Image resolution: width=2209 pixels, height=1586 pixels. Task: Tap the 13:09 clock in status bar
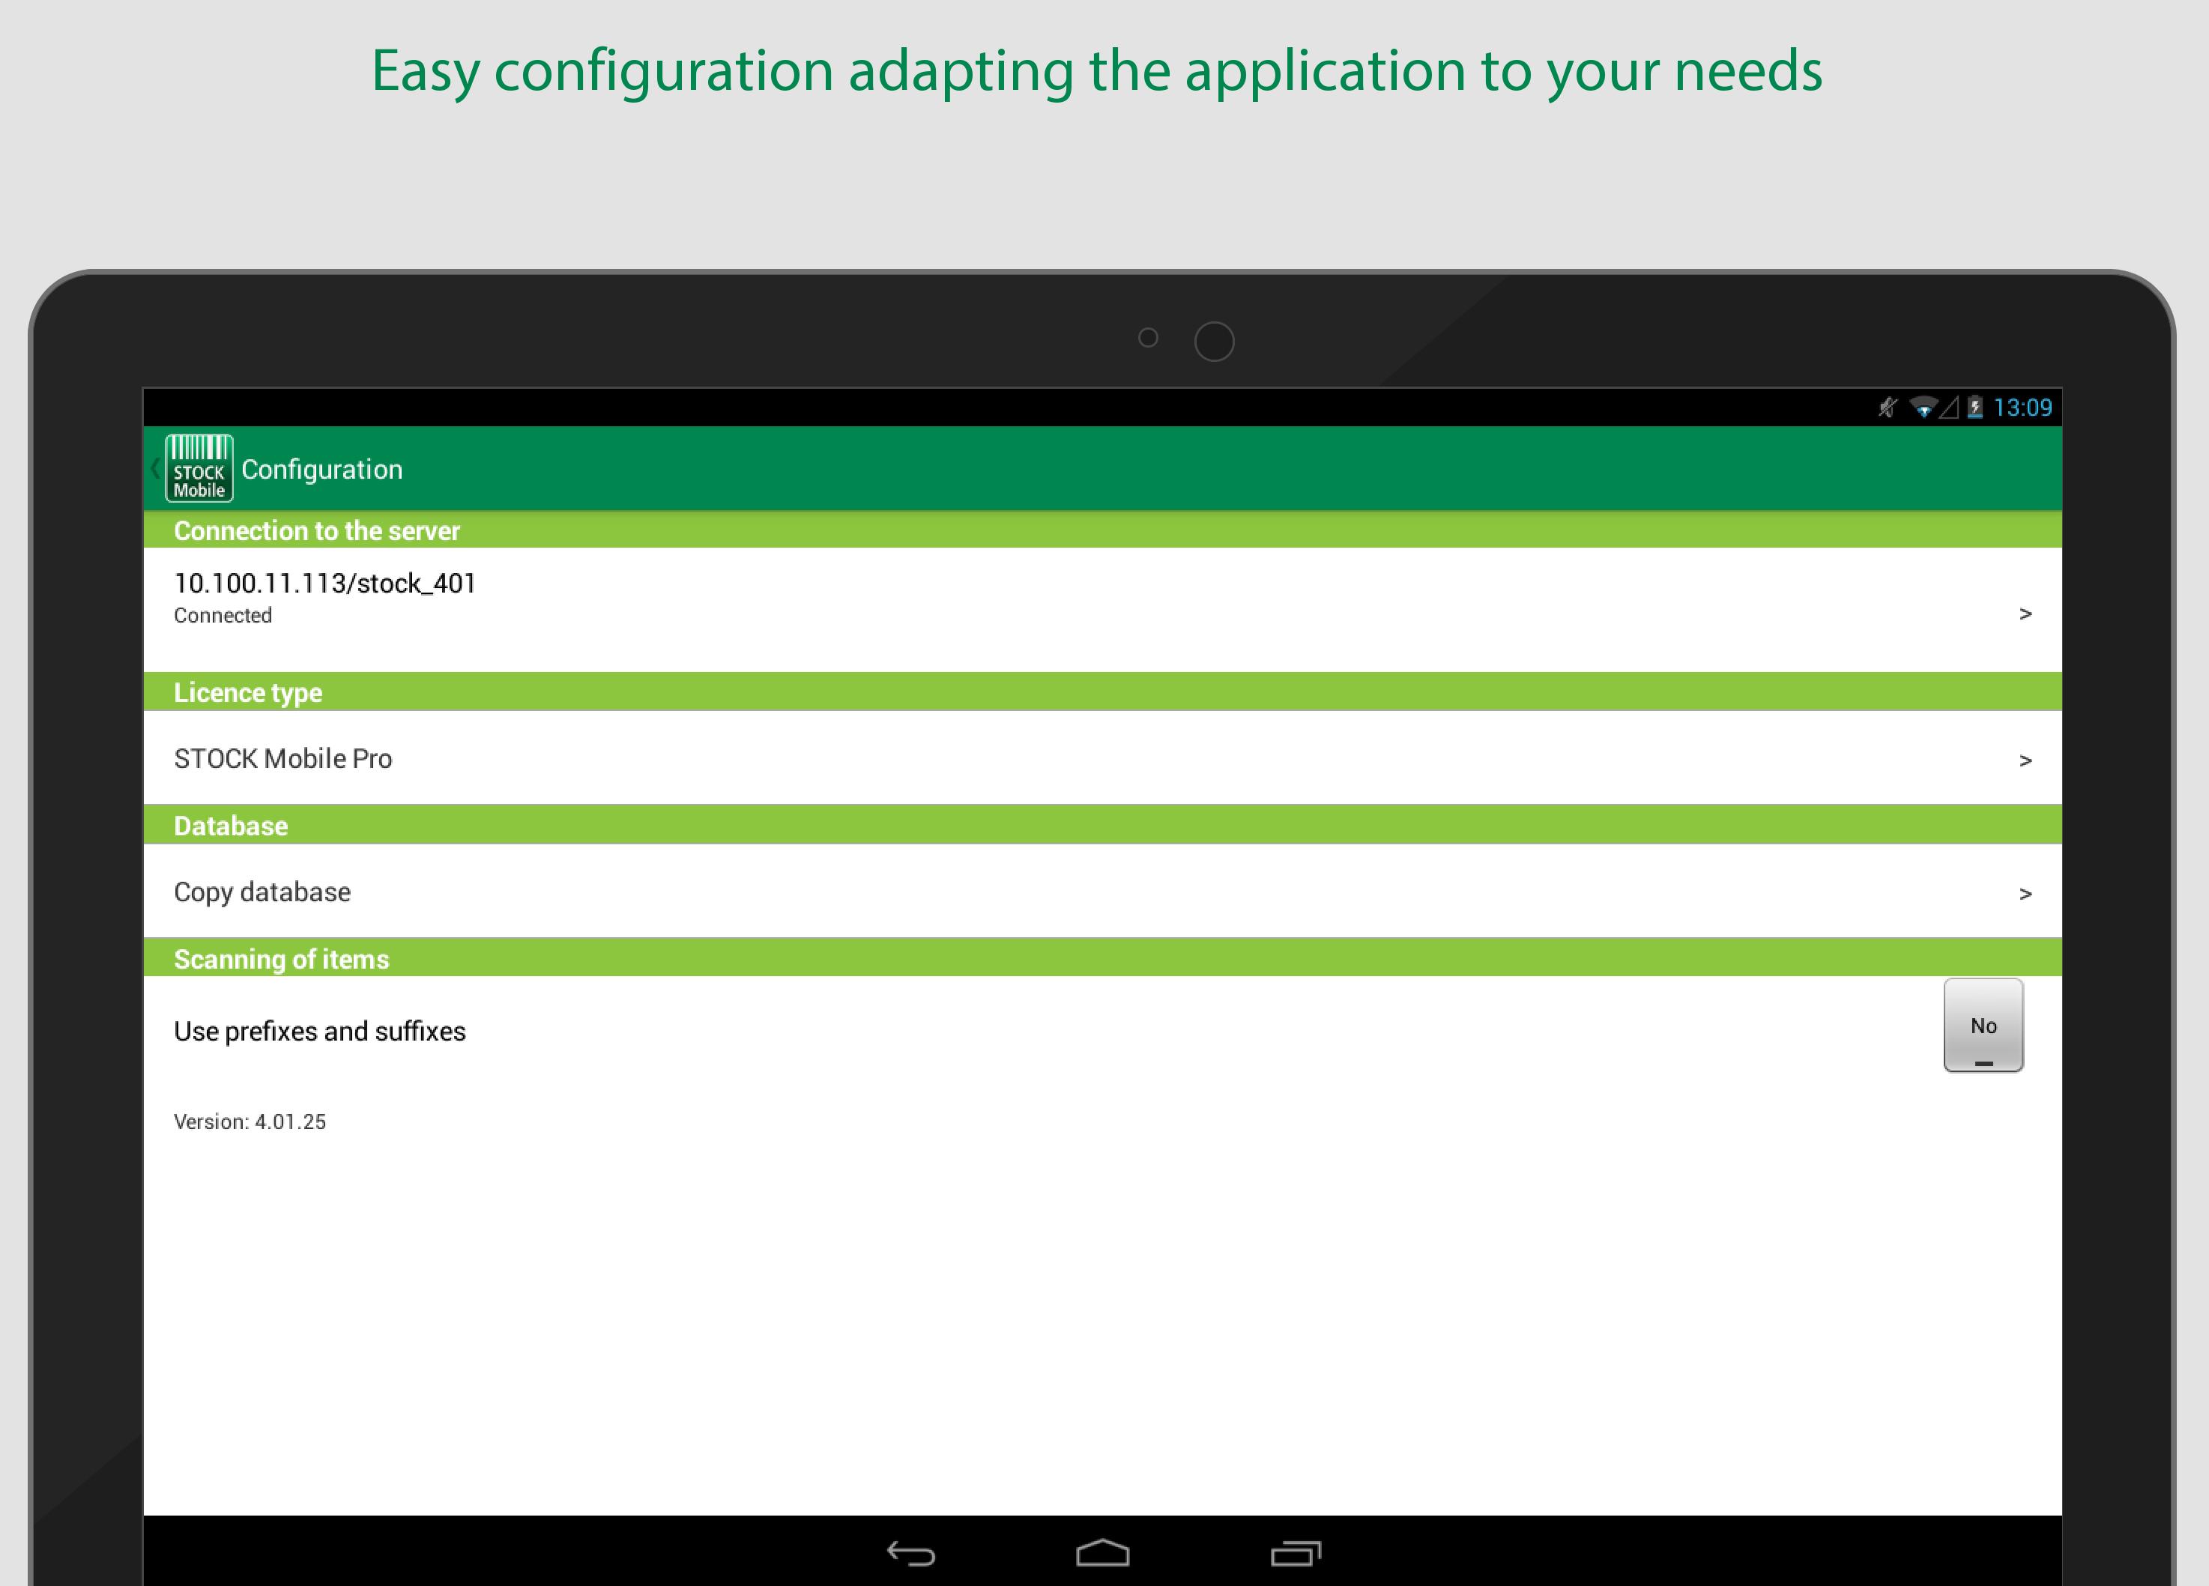[2022, 407]
